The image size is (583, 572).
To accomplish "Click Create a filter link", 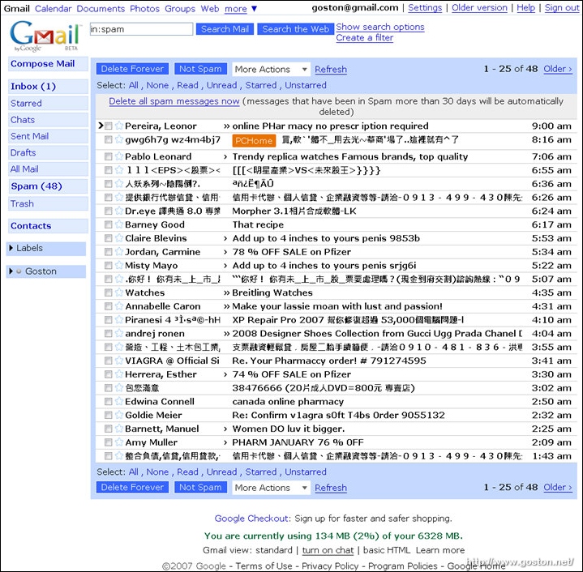I will click(x=364, y=37).
